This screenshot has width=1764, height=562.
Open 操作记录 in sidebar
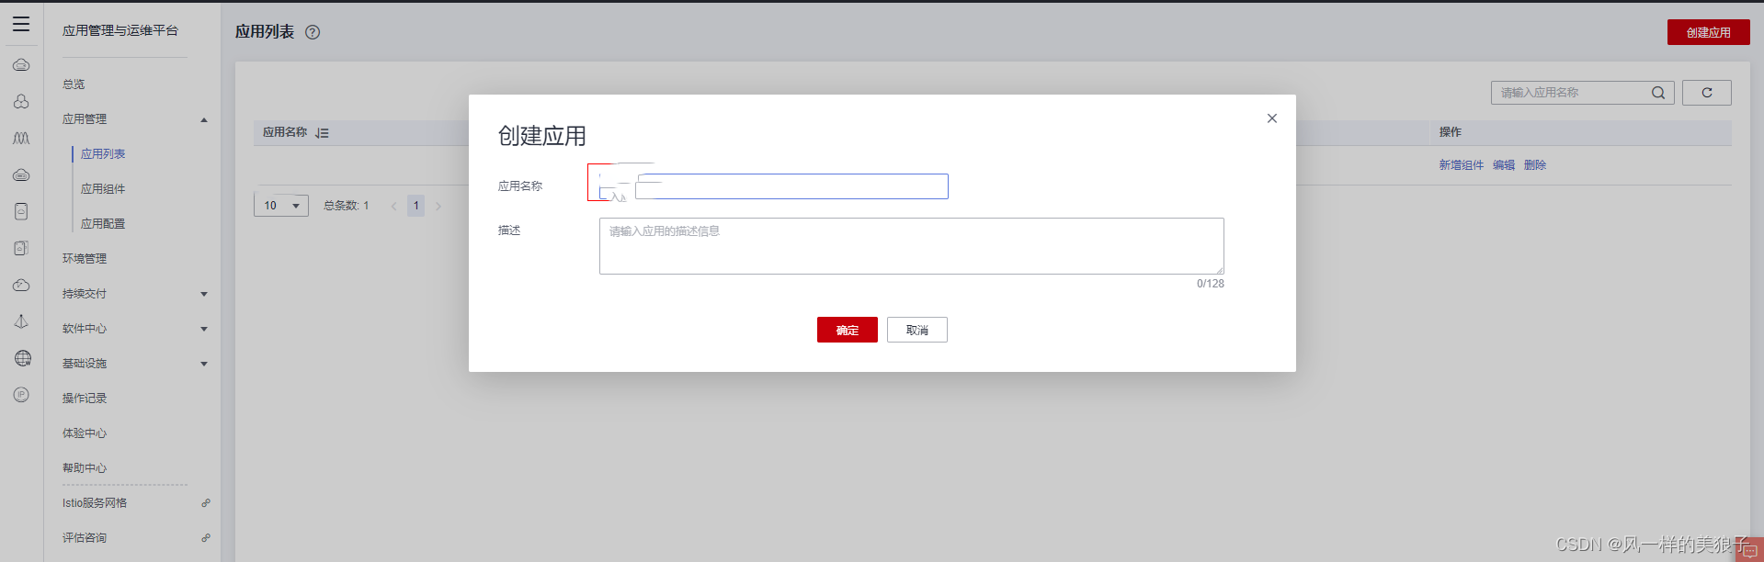click(85, 399)
